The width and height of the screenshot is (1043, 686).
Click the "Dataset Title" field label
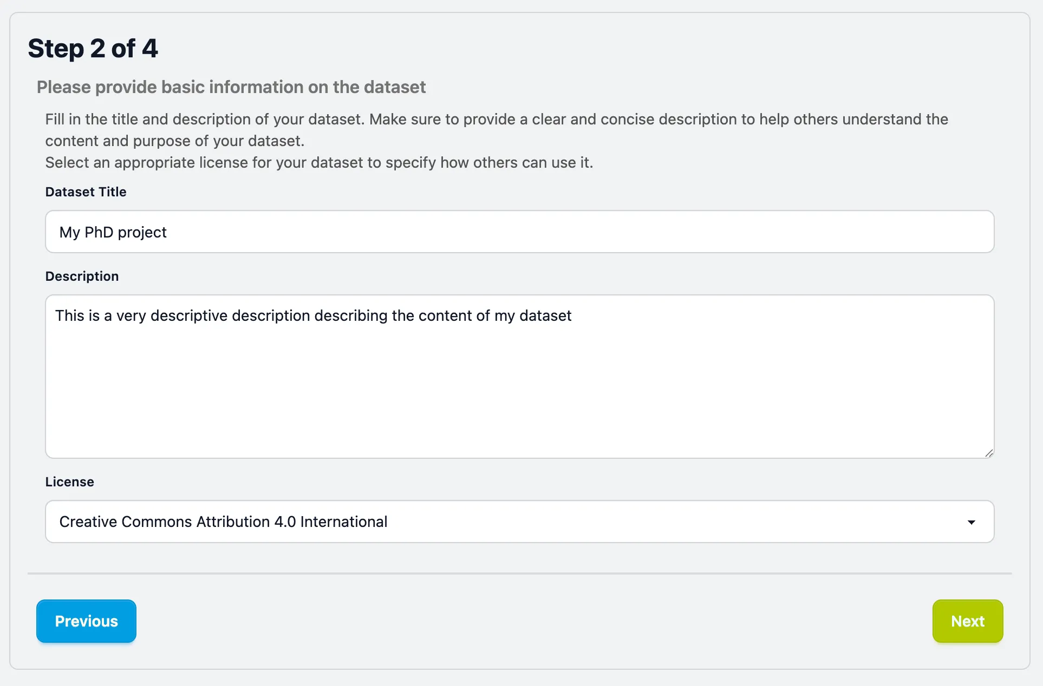(x=86, y=192)
